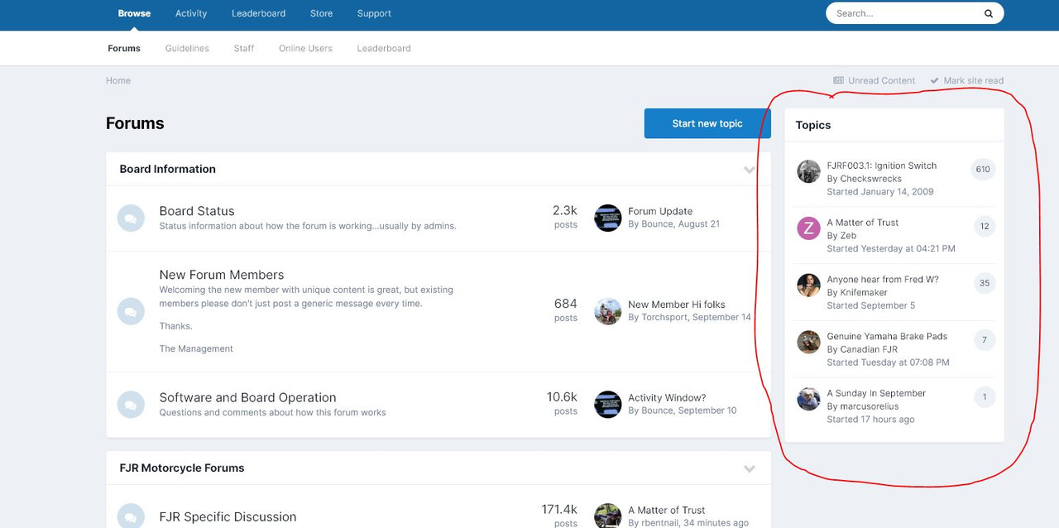Open marcusorelius profile name link
This screenshot has height=528, width=1059.
click(870, 406)
